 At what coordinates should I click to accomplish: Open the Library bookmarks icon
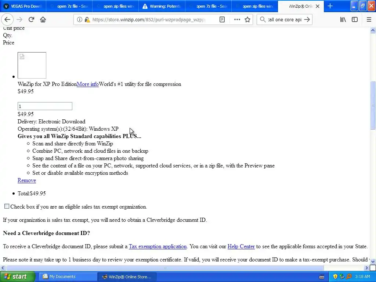click(343, 20)
